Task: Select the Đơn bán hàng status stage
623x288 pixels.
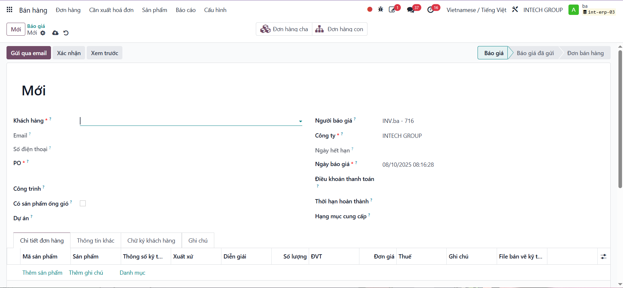Action: coord(585,53)
